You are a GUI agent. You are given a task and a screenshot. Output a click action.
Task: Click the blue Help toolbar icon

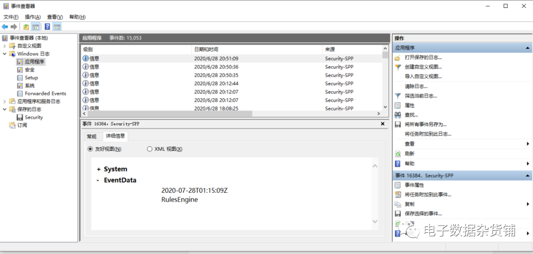click(47, 27)
